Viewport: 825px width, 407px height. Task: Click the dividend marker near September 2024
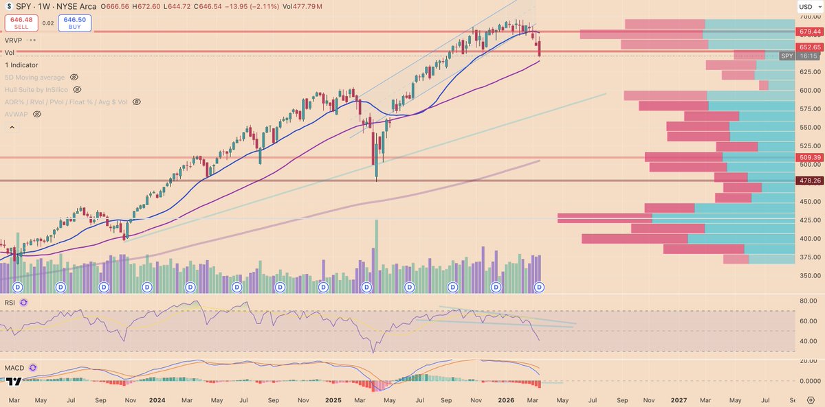pyautogui.click(x=278, y=286)
